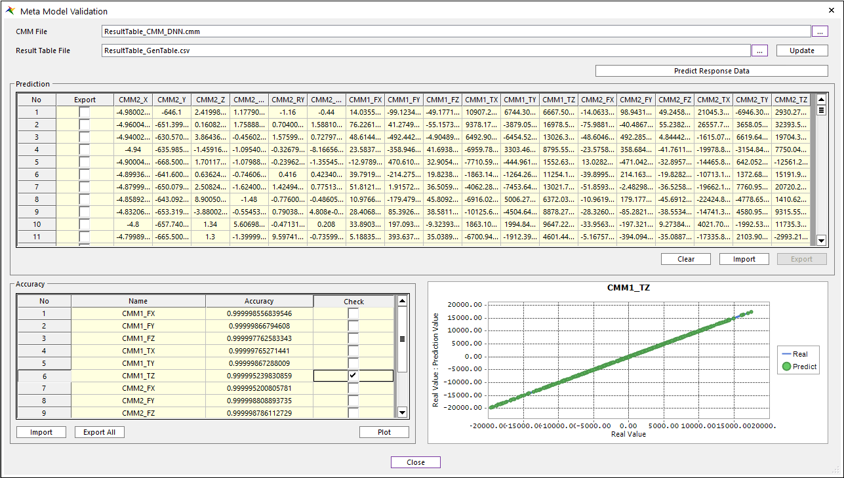Browse for Result Table File with ellipsis button
This screenshot has width=844, height=478.
tap(759, 50)
